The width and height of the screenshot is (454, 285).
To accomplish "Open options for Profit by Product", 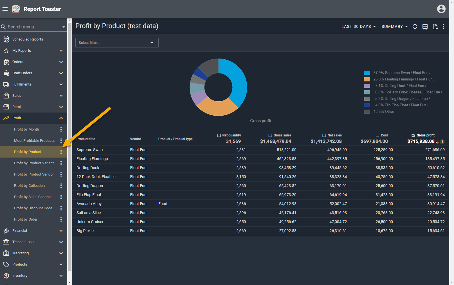I will [61, 152].
